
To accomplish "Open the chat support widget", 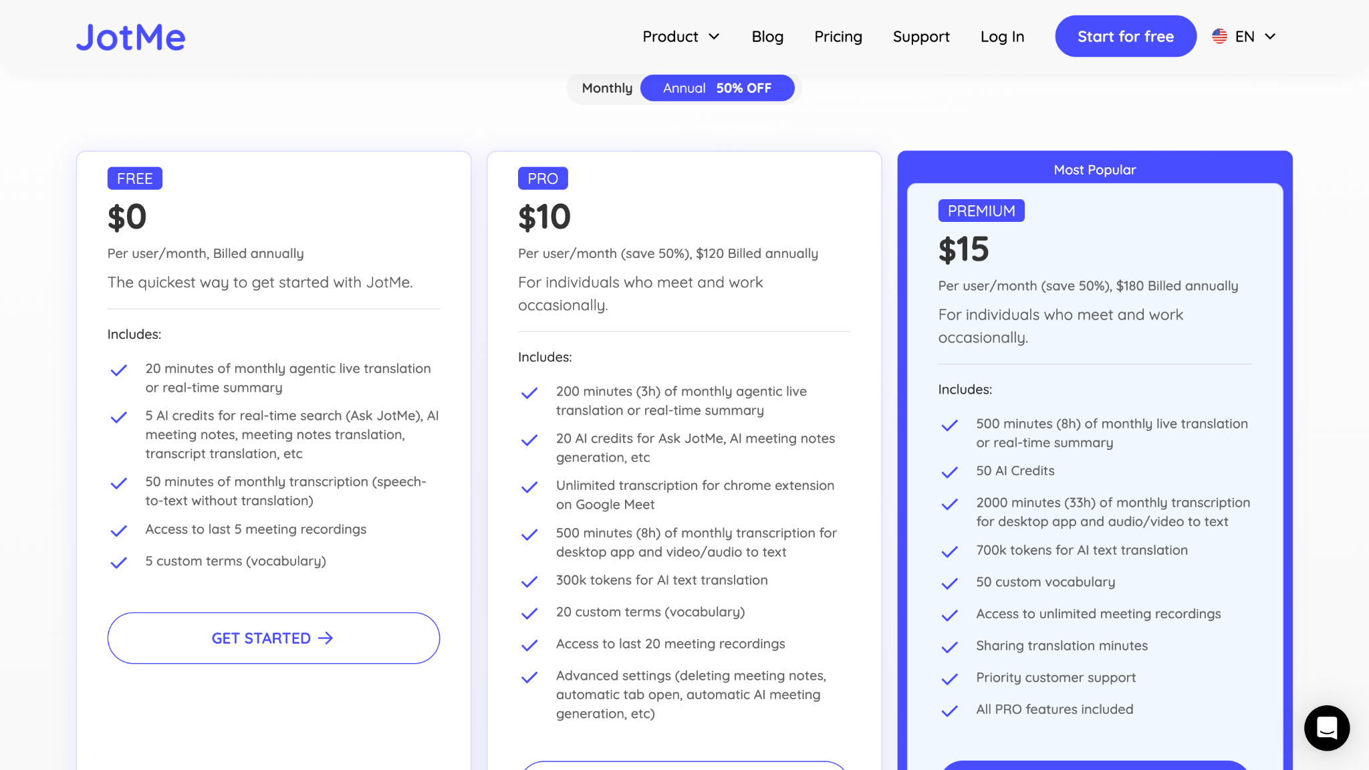I will (x=1326, y=728).
